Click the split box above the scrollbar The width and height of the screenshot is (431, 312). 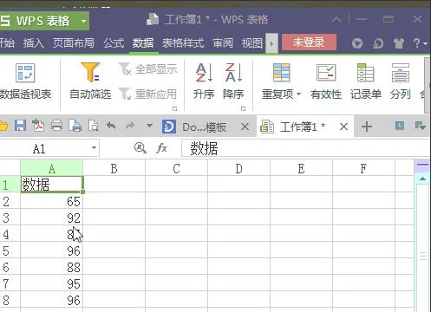pyautogui.click(x=422, y=165)
